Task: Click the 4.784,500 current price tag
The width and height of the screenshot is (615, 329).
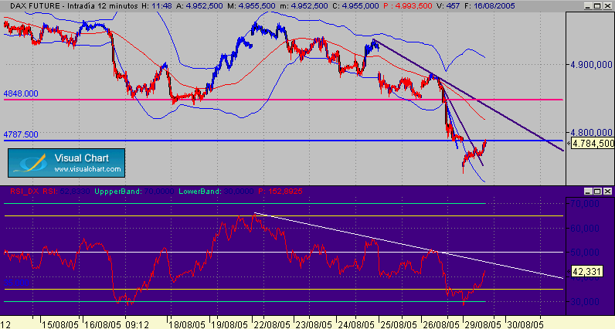Action: [x=593, y=144]
